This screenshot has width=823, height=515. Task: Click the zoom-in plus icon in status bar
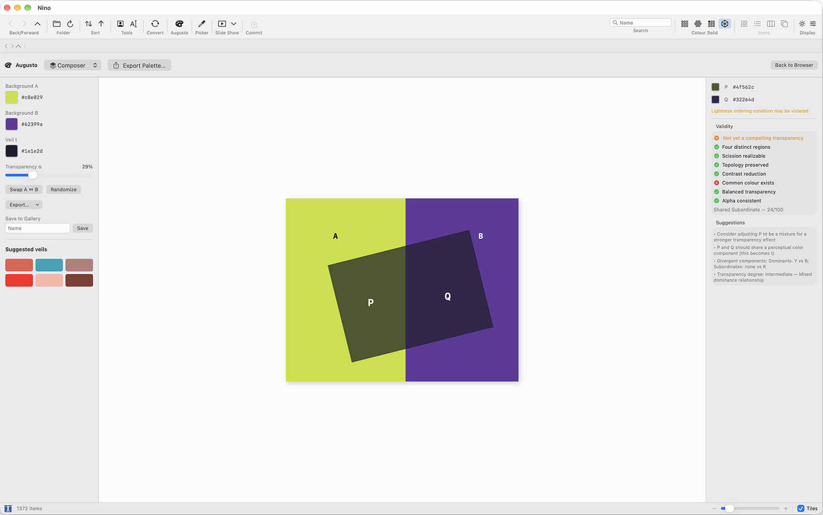(x=786, y=508)
